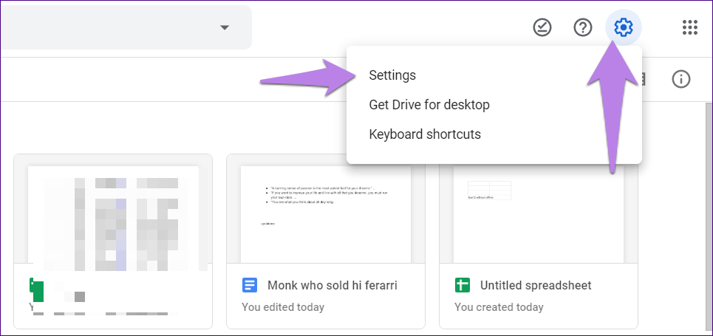
Task: Expand the search options dropdown arrow
Action: click(225, 28)
